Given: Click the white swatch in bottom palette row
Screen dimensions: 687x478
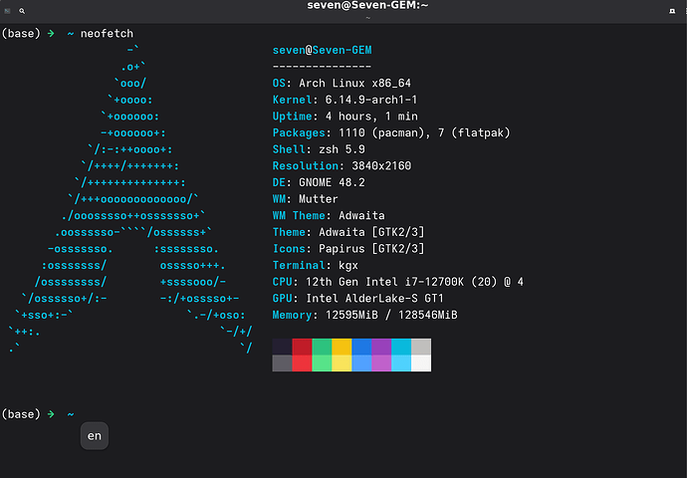Looking at the screenshot, I should [x=421, y=363].
